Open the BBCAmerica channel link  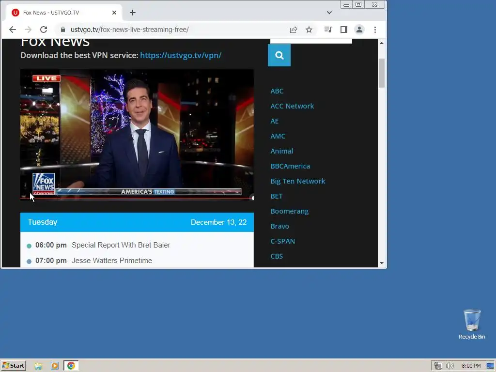pos(290,166)
